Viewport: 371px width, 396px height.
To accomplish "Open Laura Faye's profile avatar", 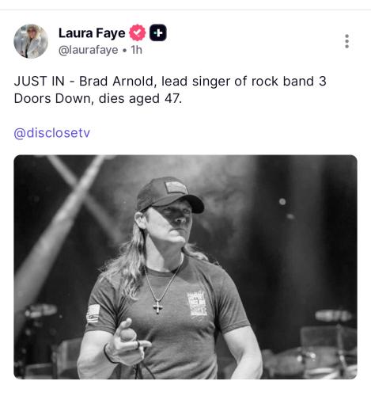I will (31, 41).
